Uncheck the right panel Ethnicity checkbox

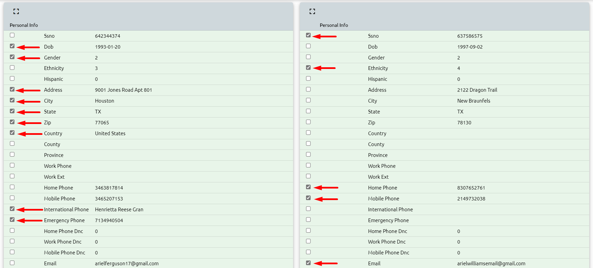click(308, 68)
